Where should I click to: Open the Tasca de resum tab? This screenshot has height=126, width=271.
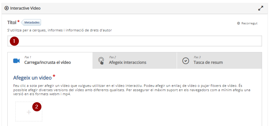219,60
